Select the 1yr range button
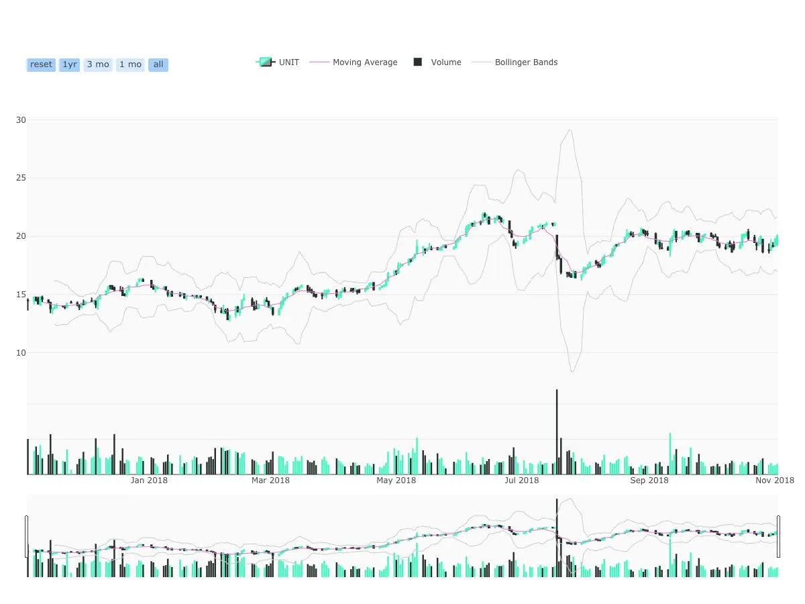The image size is (805, 604). coord(70,64)
